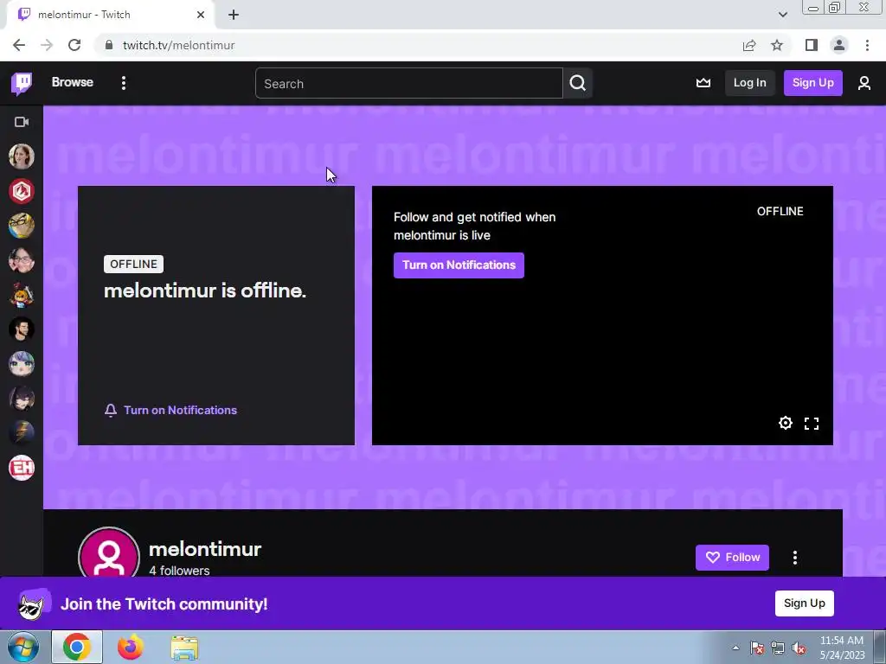Open the sidebar channel avatar above the EH logo

tap(22, 433)
